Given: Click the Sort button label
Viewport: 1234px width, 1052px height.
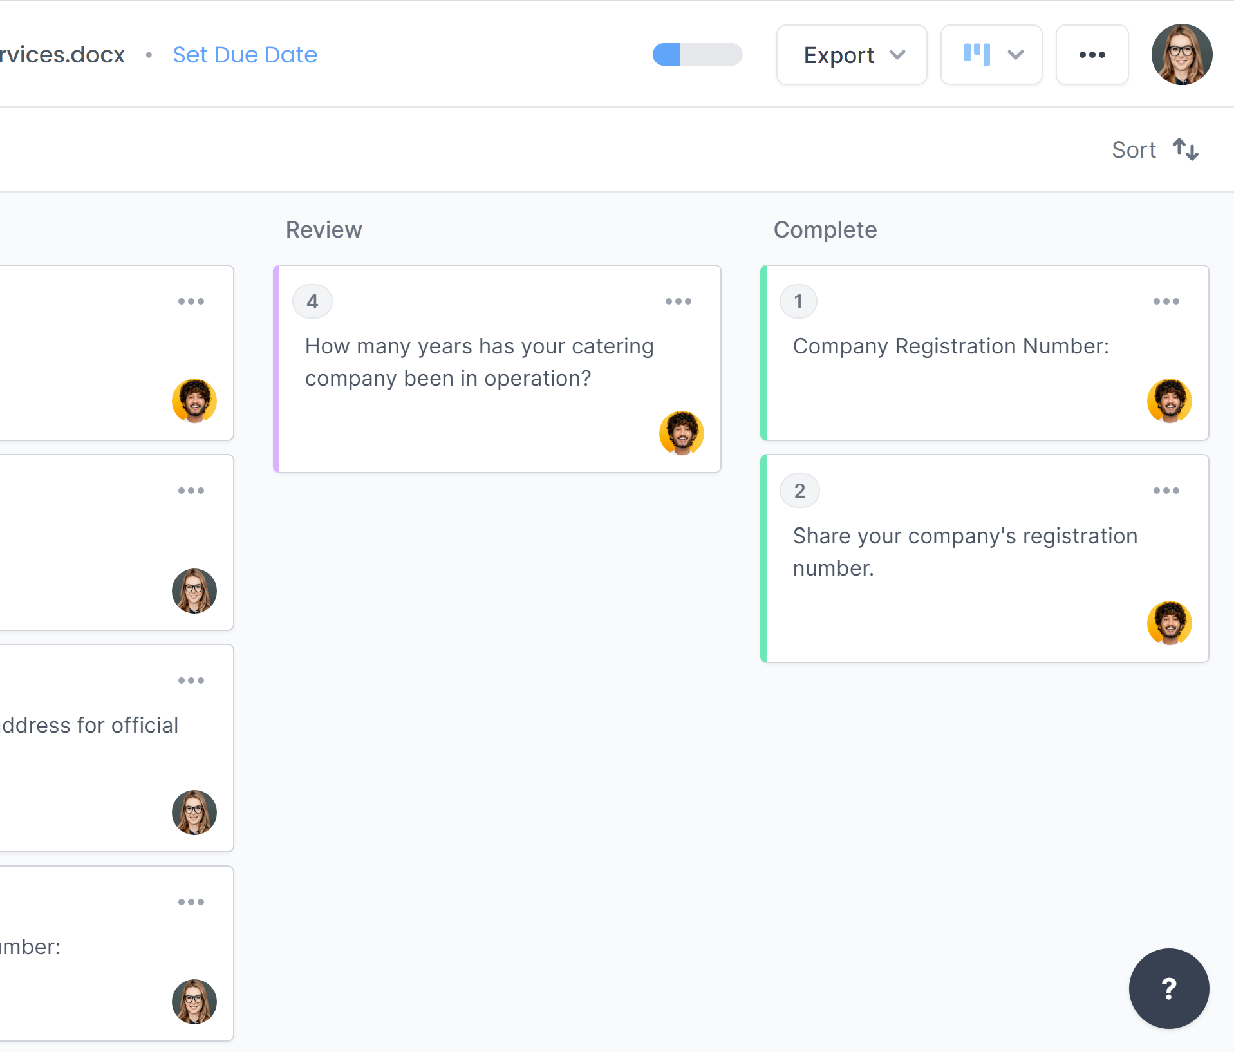Looking at the screenshot, I should 1134,150.
